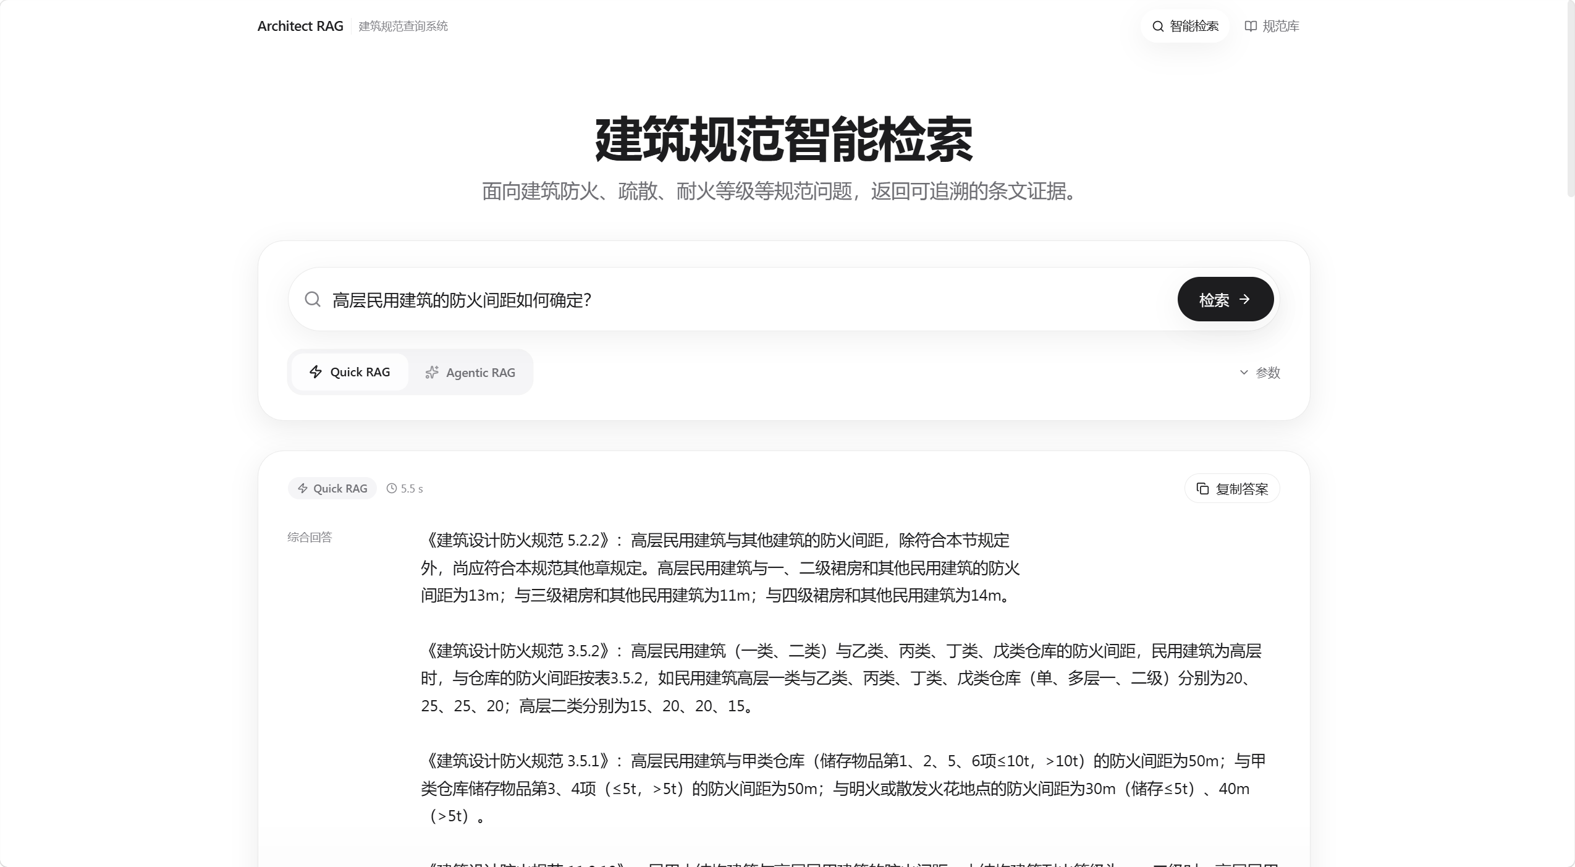Image resolution: width=1575 pixels, height=867 pixels.
Task: Open the 智能检索 nav tab
Action: pos(1185,26)
